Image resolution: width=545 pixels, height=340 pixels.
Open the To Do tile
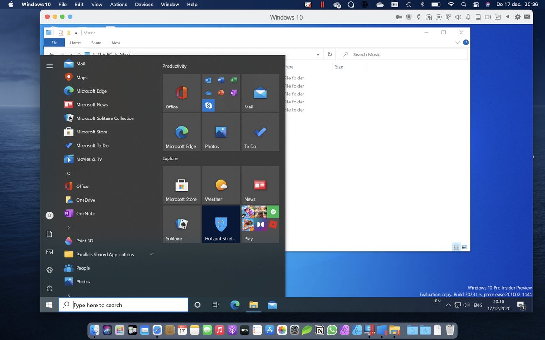(260, 132)
